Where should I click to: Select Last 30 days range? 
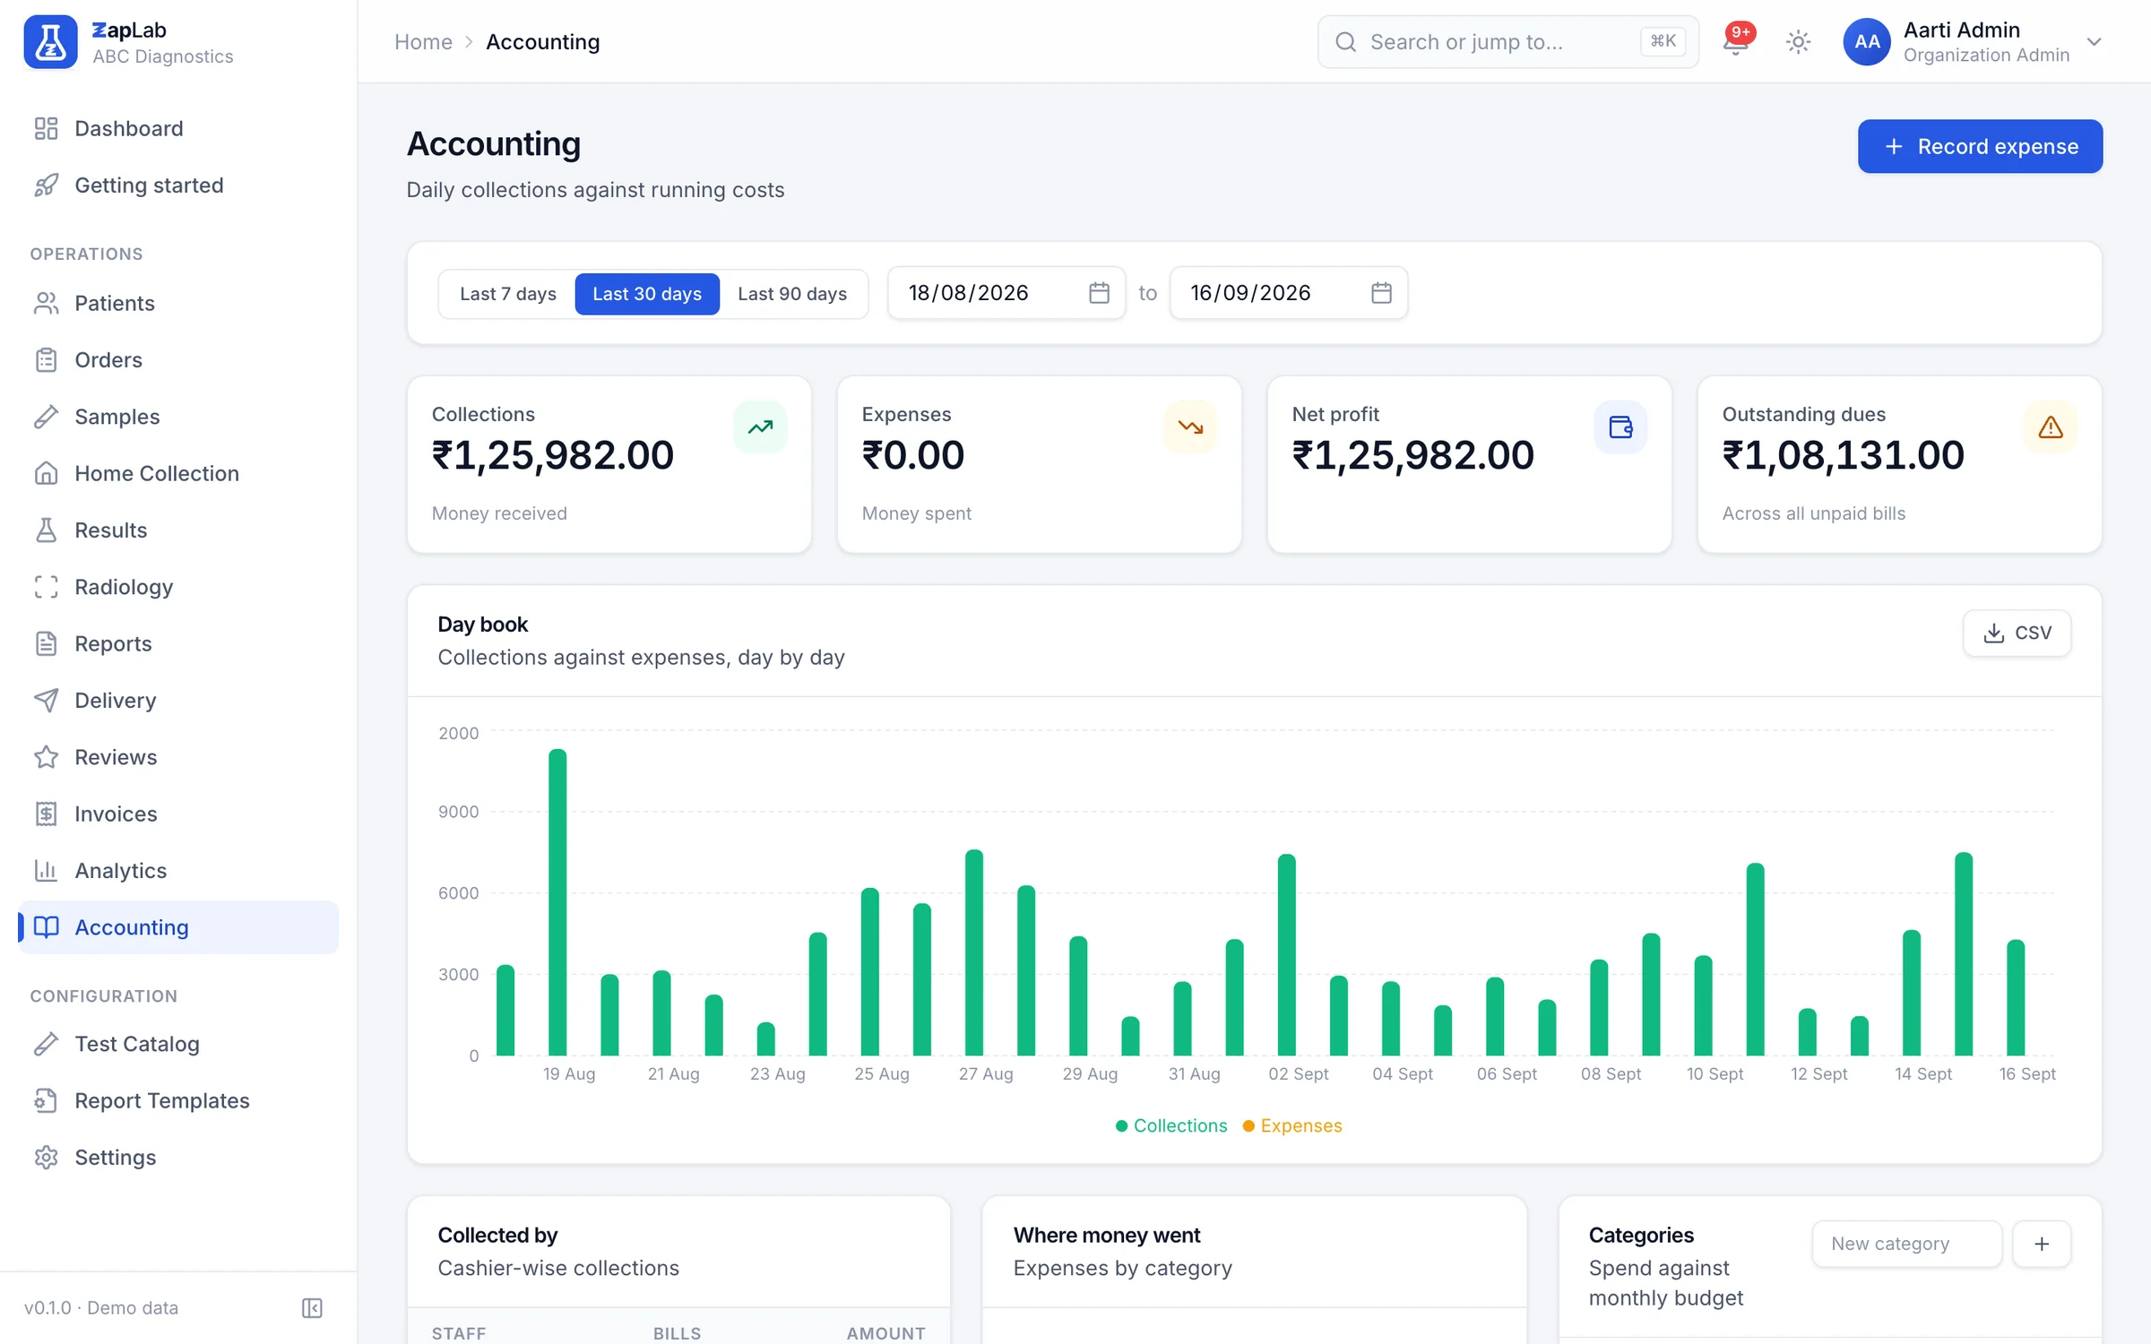[647, 294]
